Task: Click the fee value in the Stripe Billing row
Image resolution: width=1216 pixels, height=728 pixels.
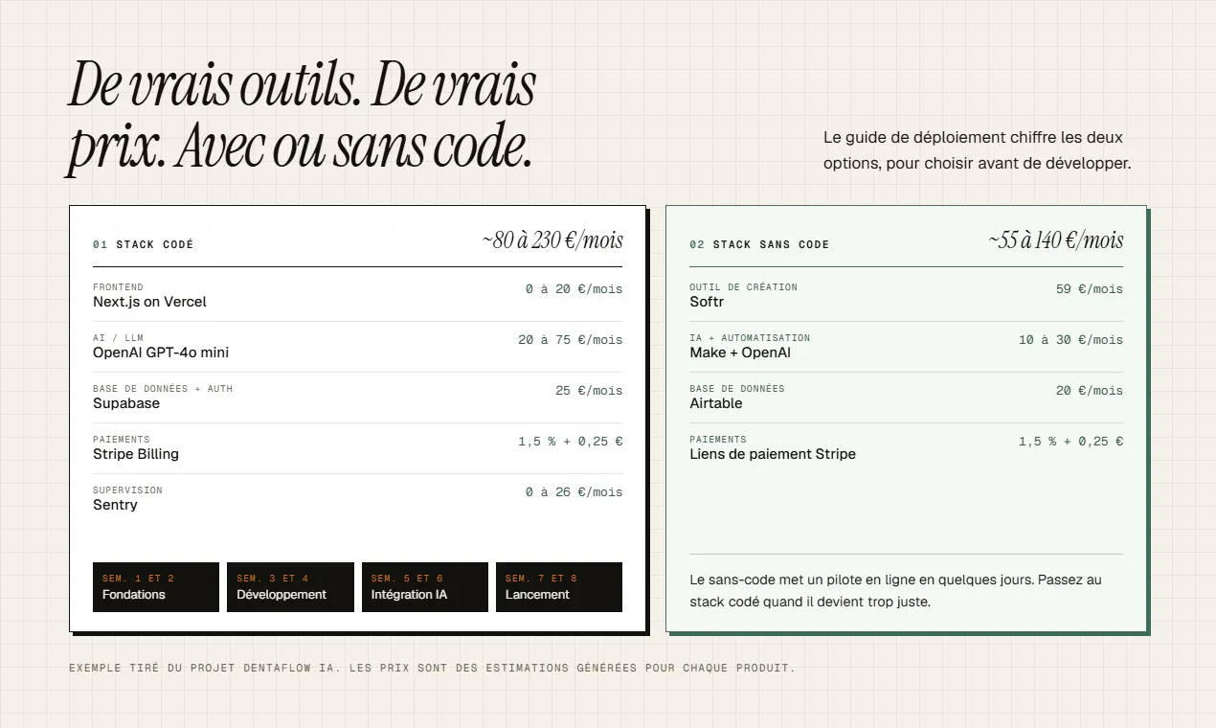Action: tap(571, 441)
